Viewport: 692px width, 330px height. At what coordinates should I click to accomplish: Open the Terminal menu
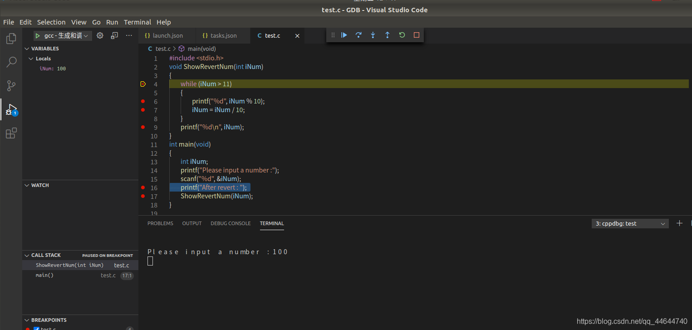click(137, 22)
